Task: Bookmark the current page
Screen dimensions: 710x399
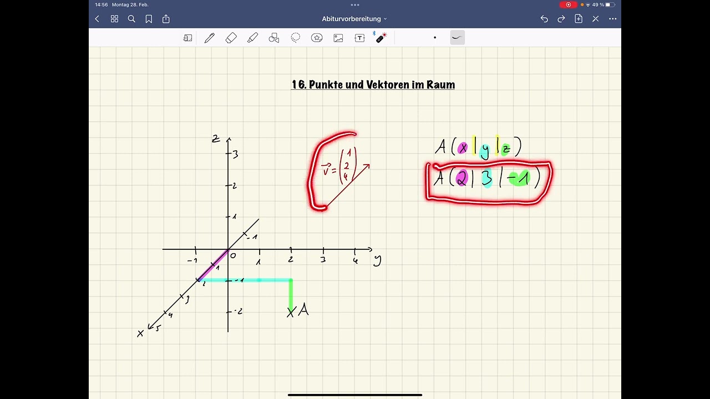Action: [149, 19]
